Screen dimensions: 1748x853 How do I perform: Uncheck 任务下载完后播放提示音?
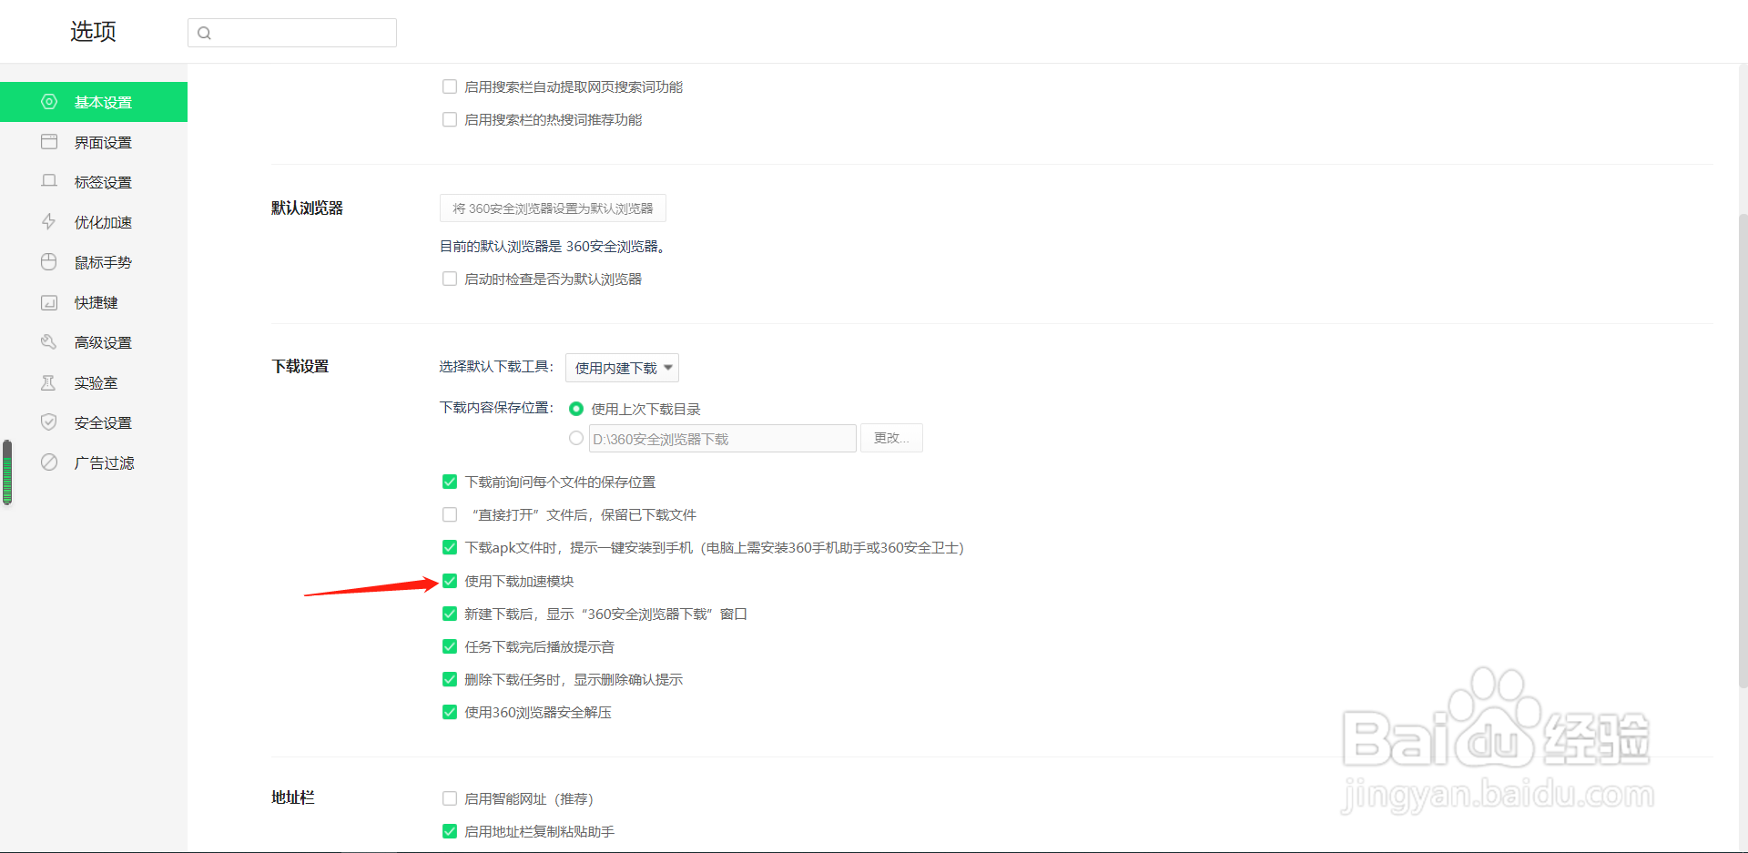pyautogui.click(x=450, y=646)
